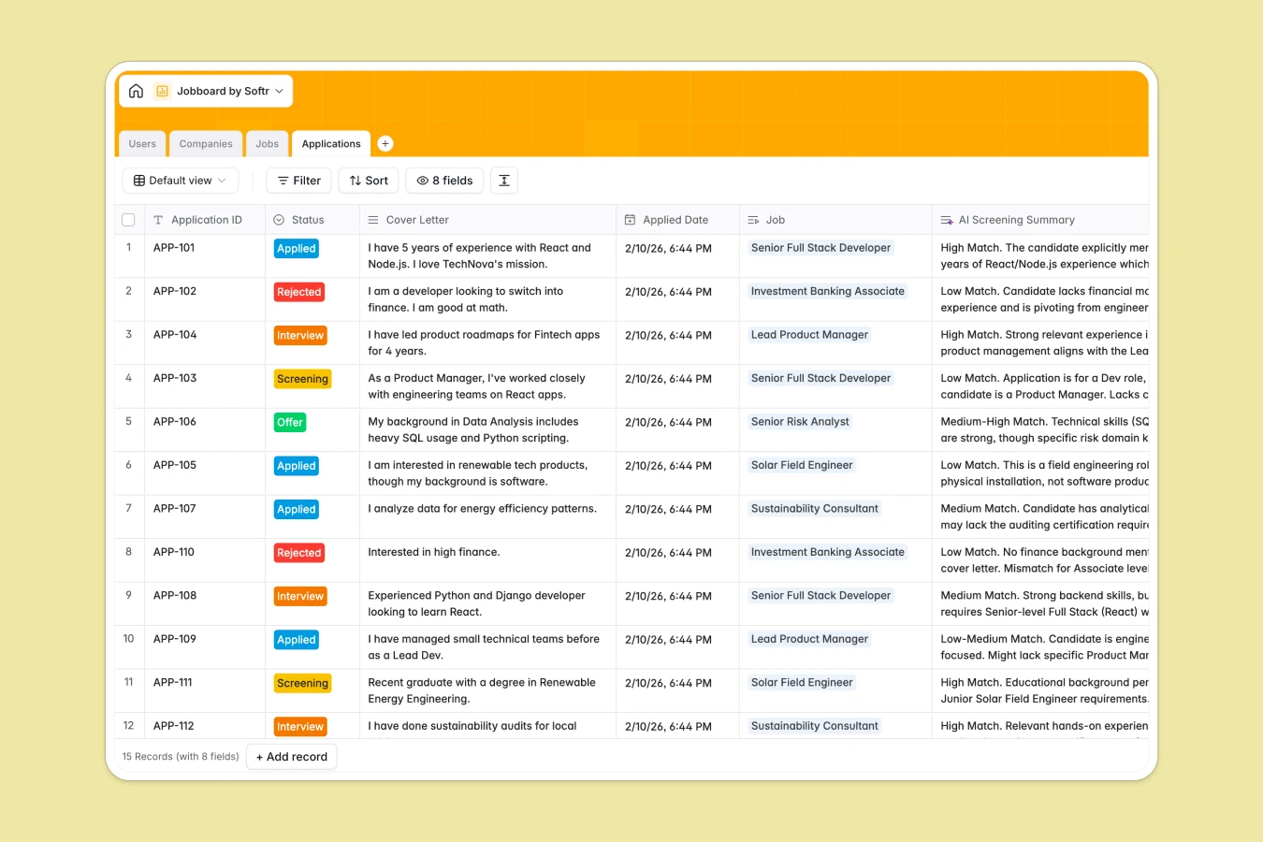
Task: Click the Add record button
Action: [x=291, y=756]
